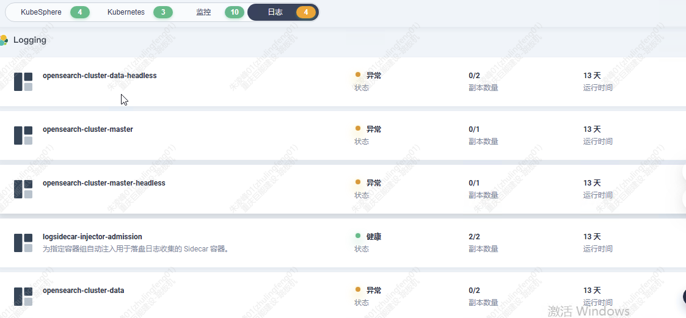Click the 10 badge on 监控 tab

pyautogui.click(x=235, y=12)
